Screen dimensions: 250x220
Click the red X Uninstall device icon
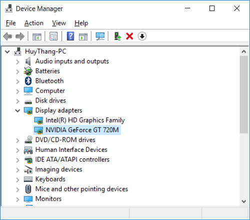point(129,36)
